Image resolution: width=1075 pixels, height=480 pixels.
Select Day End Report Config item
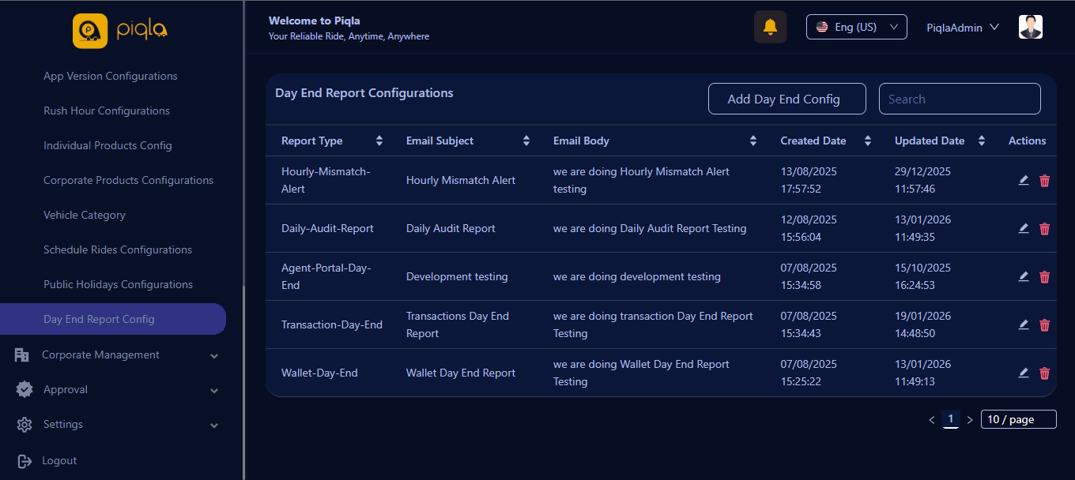[x=113, y=319]
